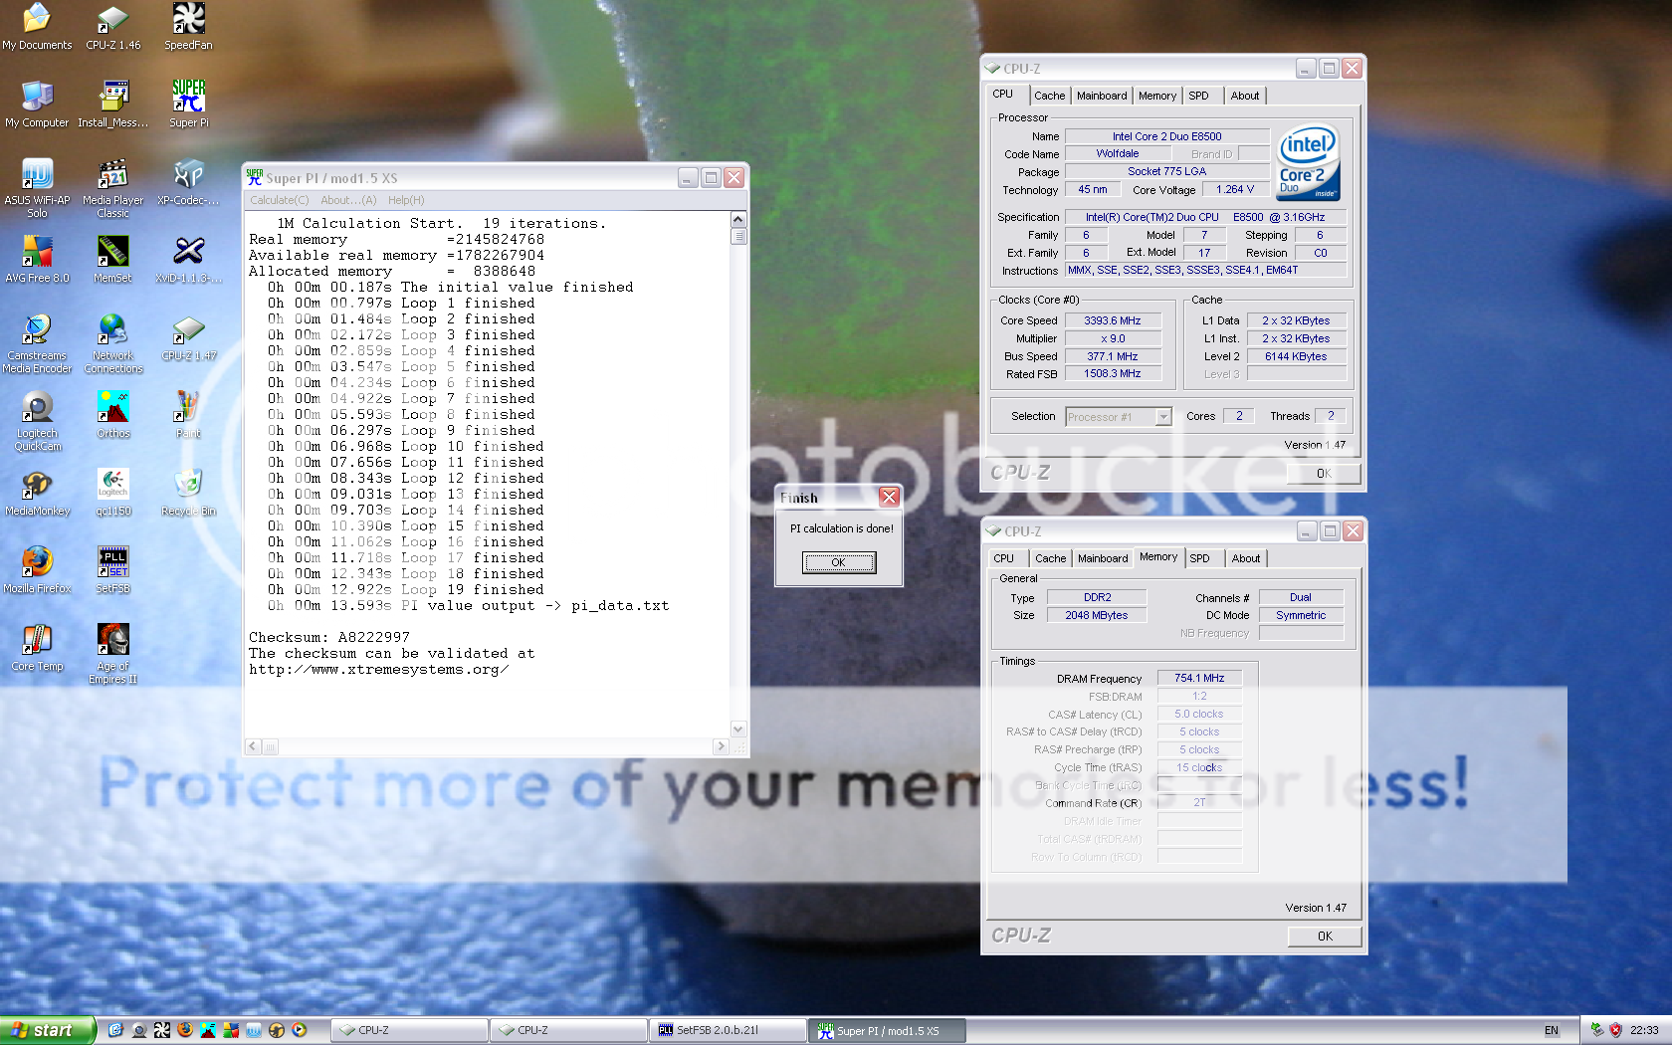Open the ASUS WiFi-AP Solo shortcut
This screenshot has height=1045, width=1672.
coord(37,187)
